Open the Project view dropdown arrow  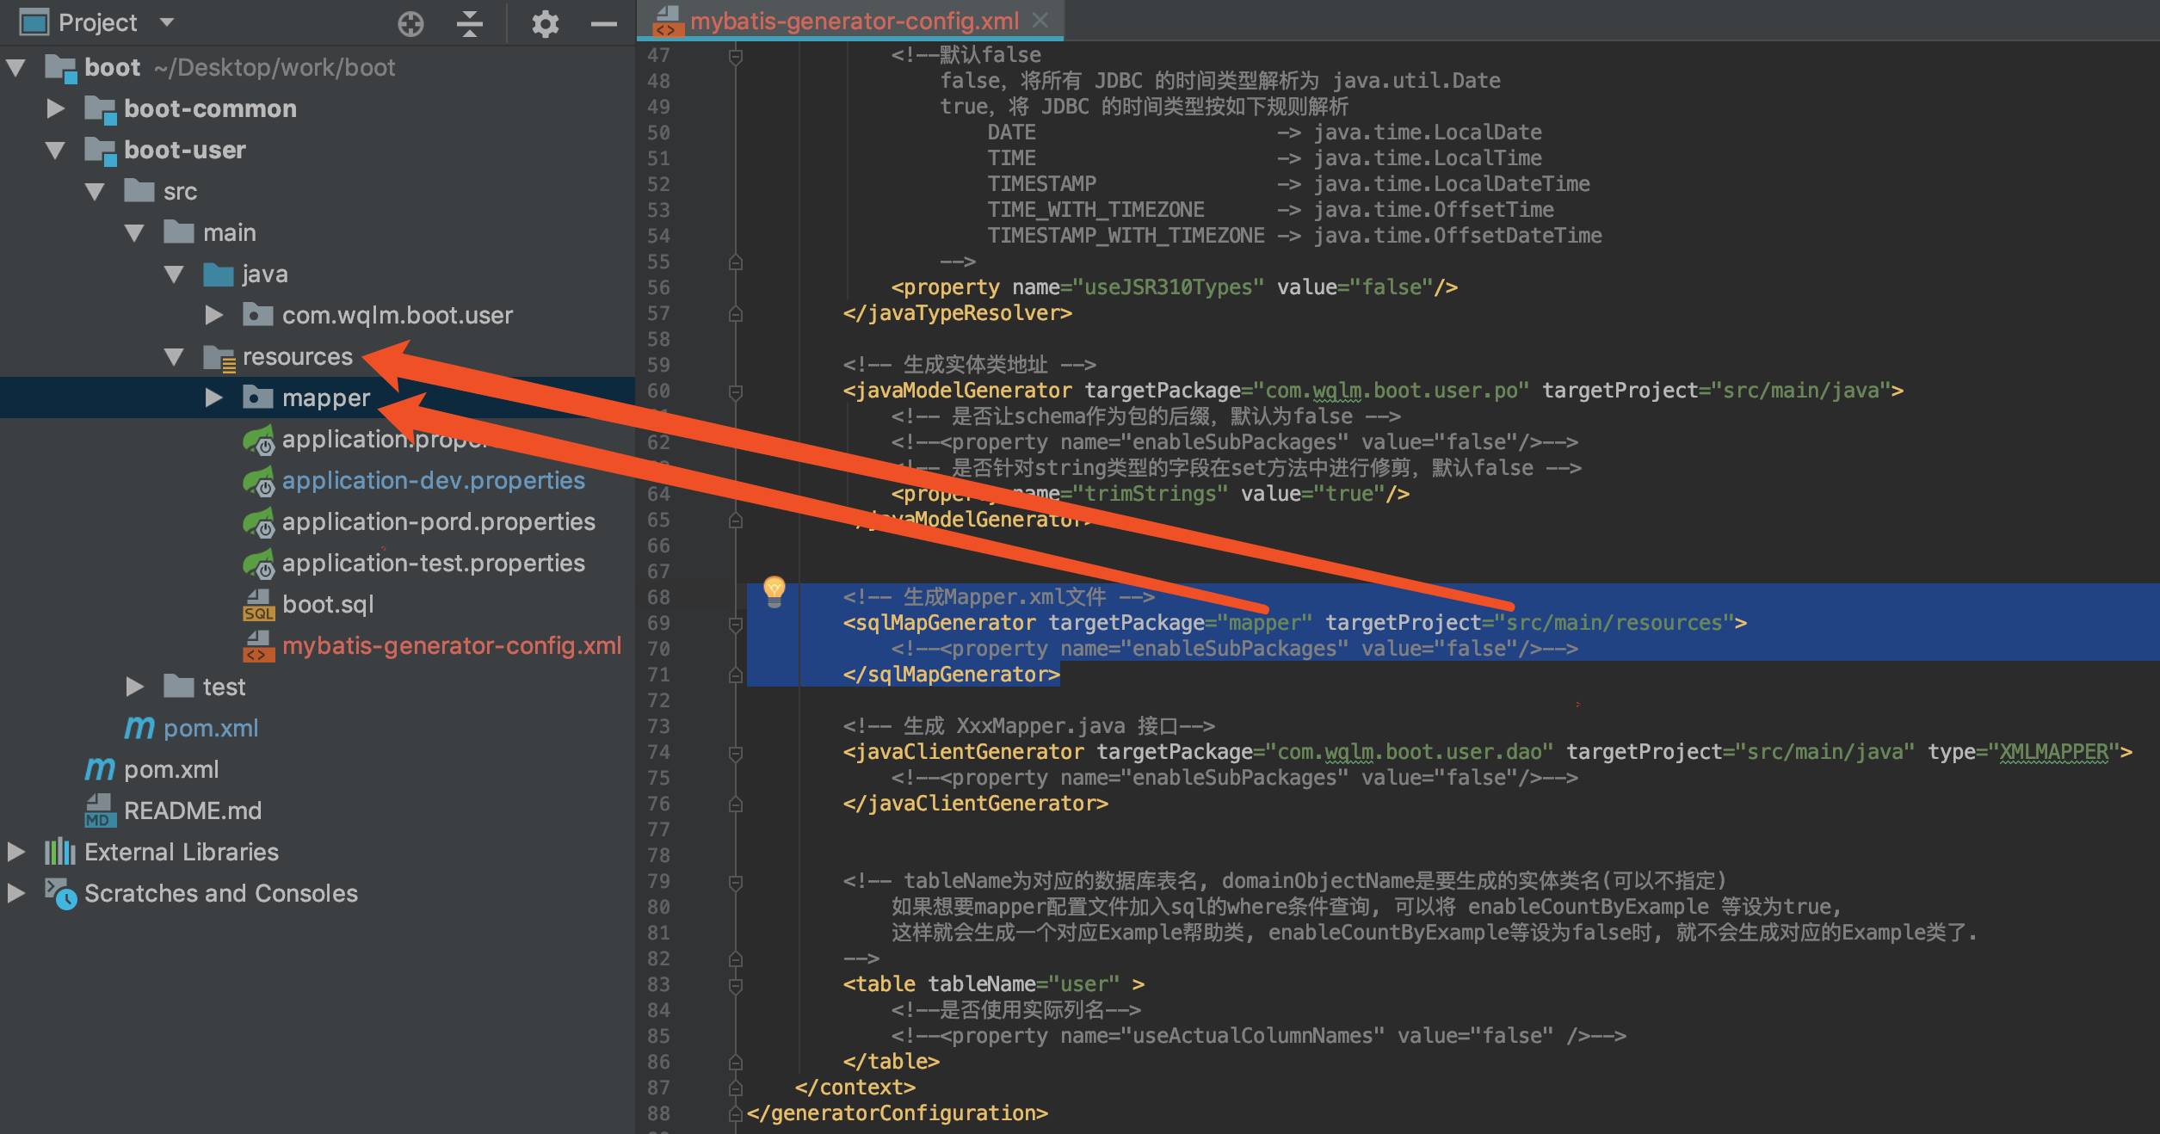(x=167, y=22)
